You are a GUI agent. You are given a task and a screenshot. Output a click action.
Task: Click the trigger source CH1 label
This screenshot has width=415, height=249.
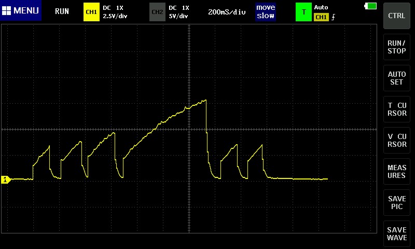pos(321,17)
